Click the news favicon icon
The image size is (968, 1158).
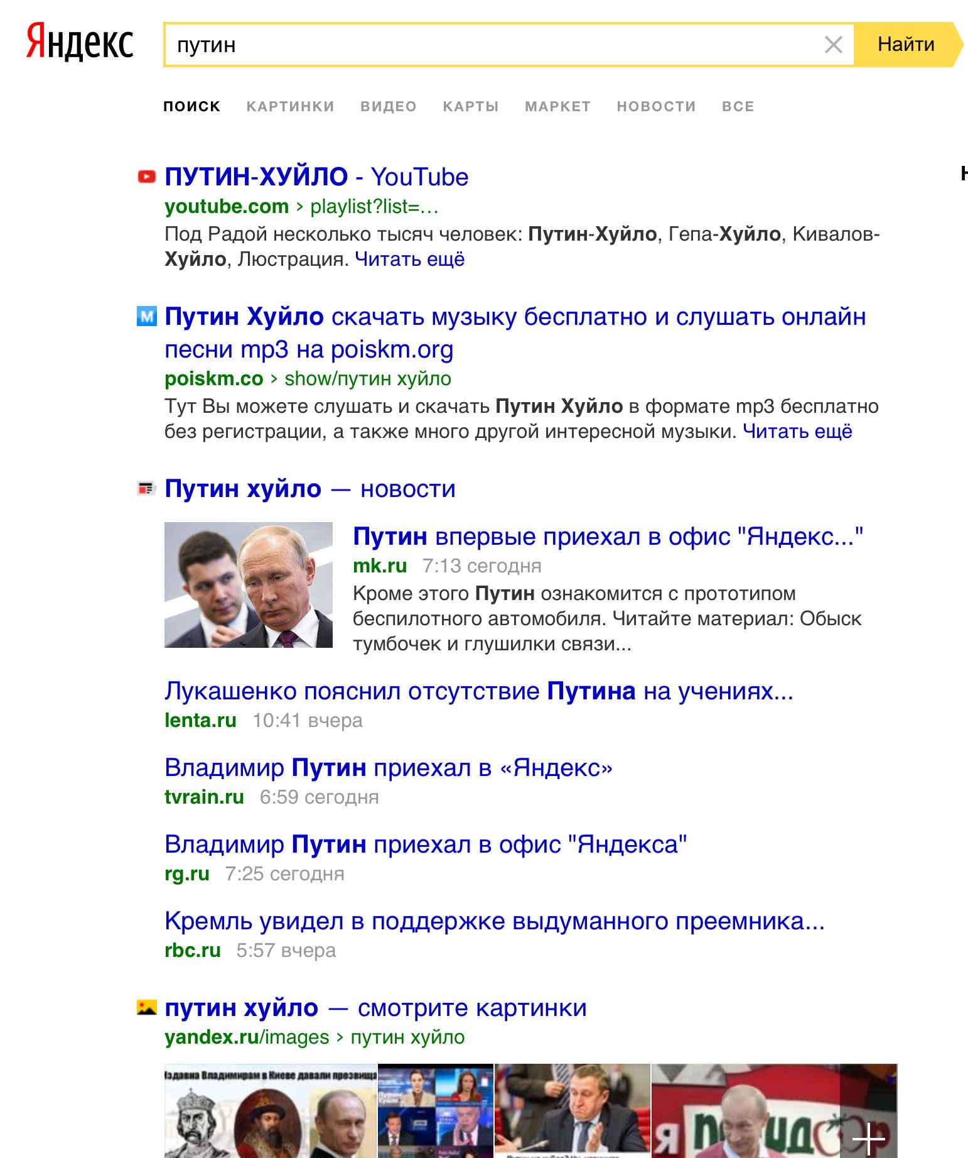point(146,488)
